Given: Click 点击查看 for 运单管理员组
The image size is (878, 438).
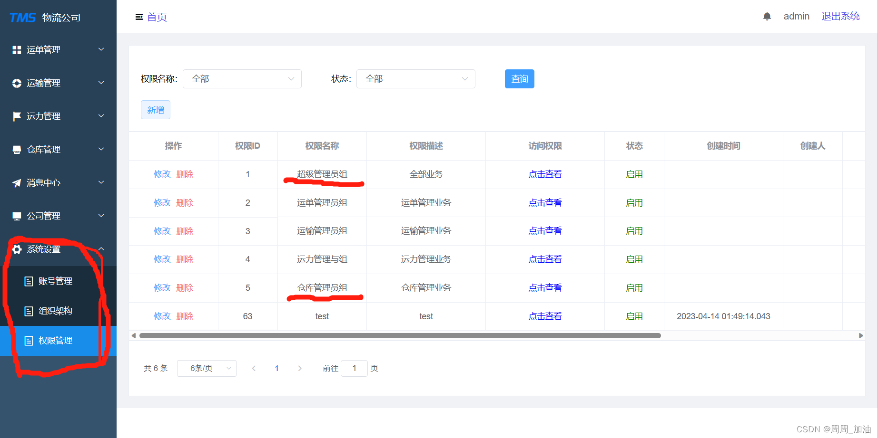Looking at the screenshot, I should [545, 203].
